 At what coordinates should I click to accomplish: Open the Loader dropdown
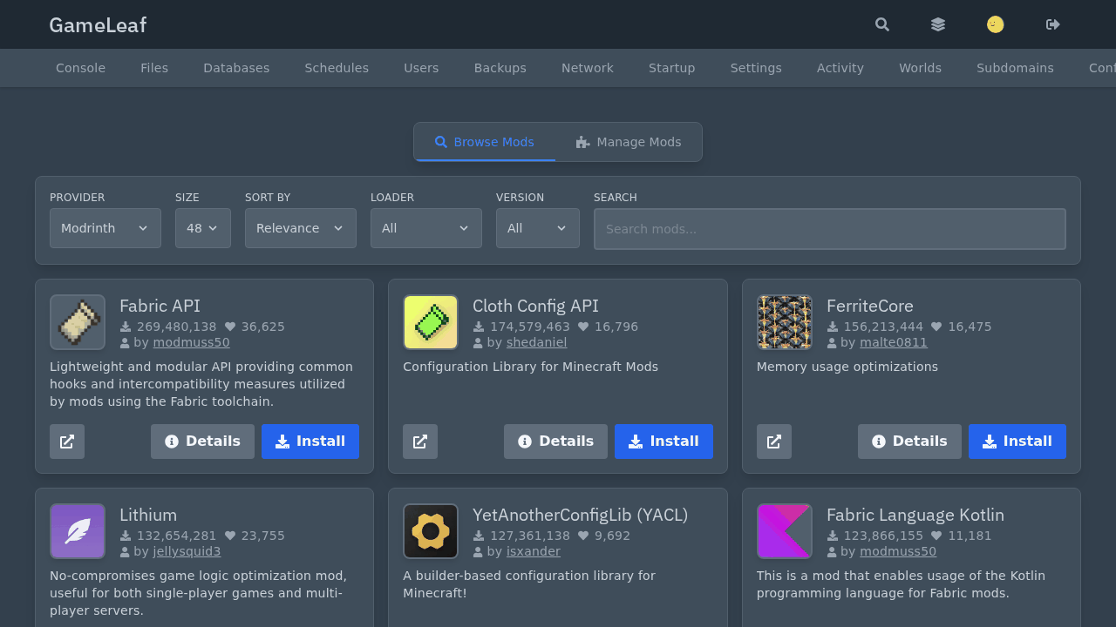[426, 228]
